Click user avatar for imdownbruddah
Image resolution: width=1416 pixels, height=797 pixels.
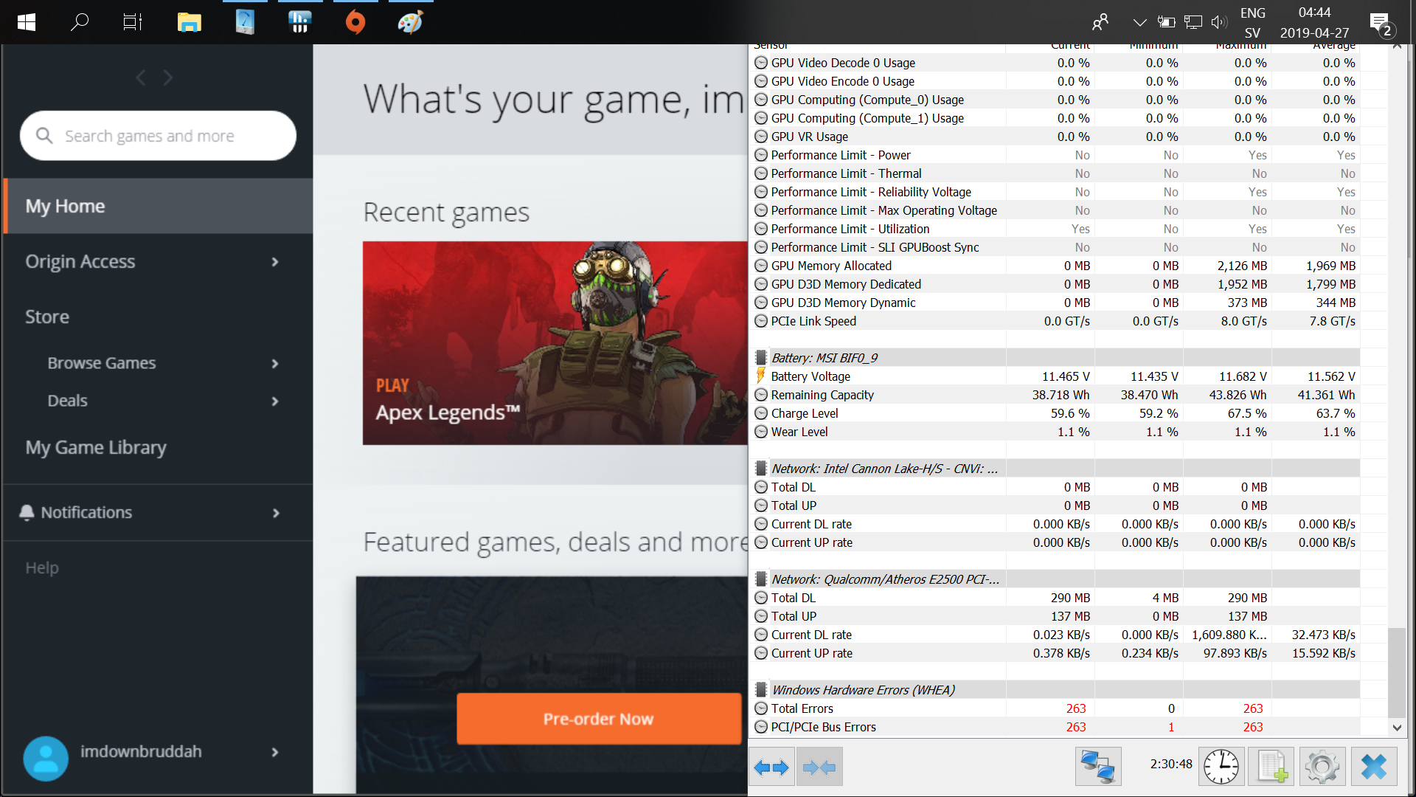click(46, 758)
